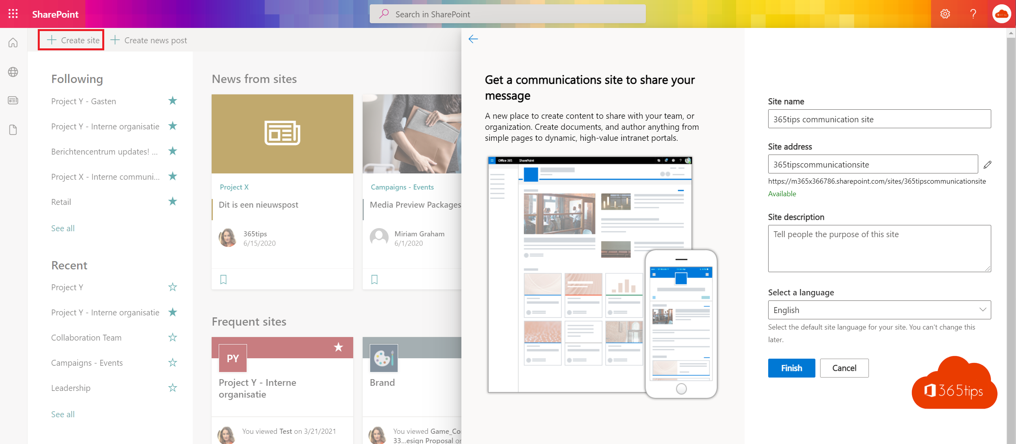Screen dimensions: 1016x444
Task: Expand the See all recent sites link
Action: (62, 414)
